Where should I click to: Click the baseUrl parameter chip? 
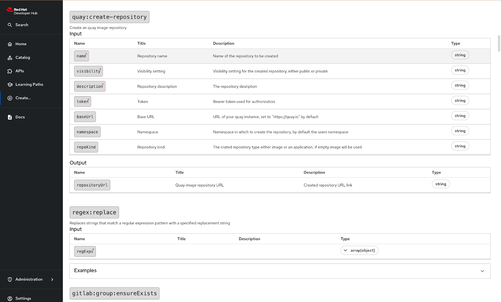pos(85,117)
